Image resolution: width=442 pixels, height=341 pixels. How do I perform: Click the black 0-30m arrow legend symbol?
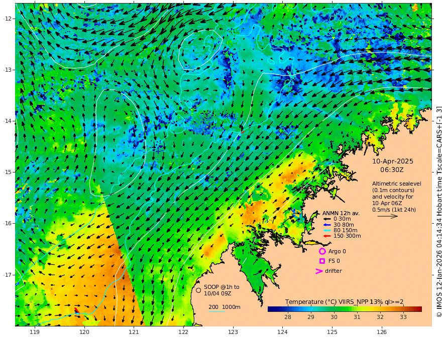coord(327,219)
